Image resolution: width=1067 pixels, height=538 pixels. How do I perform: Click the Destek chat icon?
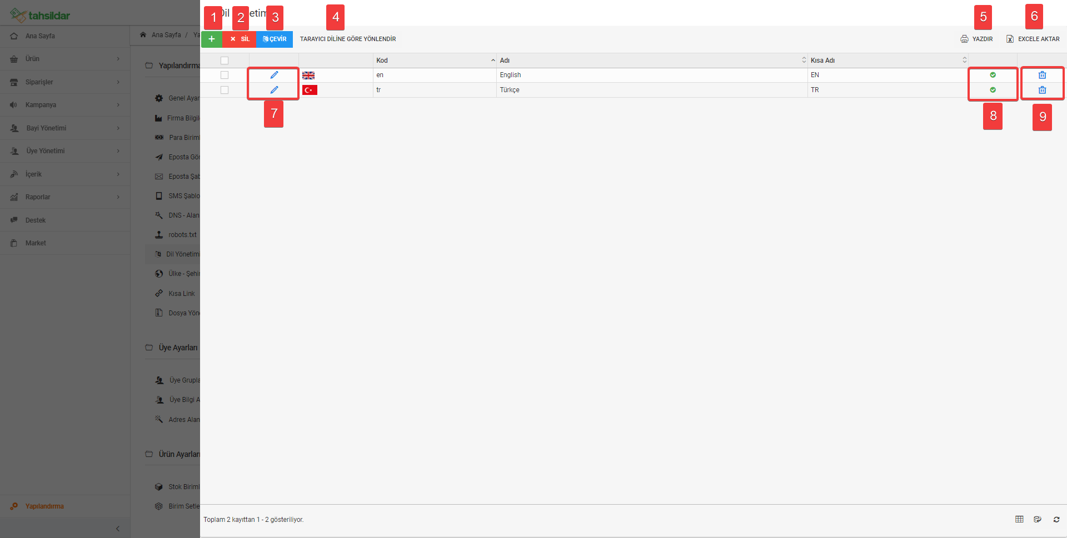tap(14, 220)
